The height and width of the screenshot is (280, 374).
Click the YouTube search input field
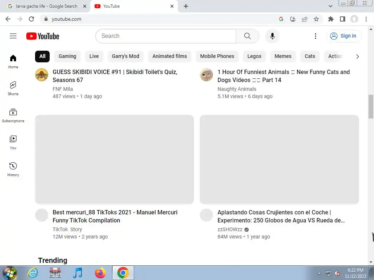166,36
